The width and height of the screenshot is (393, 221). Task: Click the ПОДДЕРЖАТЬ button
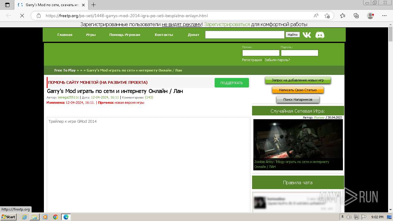[x=232, y=83]
